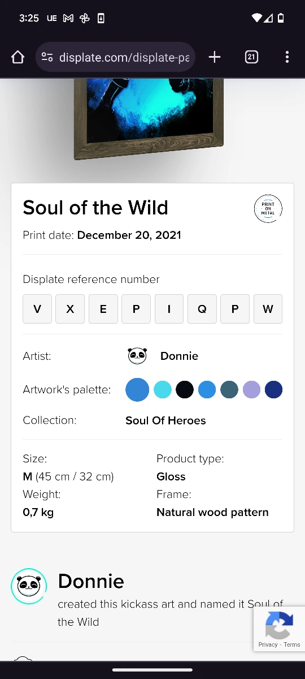Choose the black palette color
The height and width of the screenshot is (679, 305).
point(185,390)
